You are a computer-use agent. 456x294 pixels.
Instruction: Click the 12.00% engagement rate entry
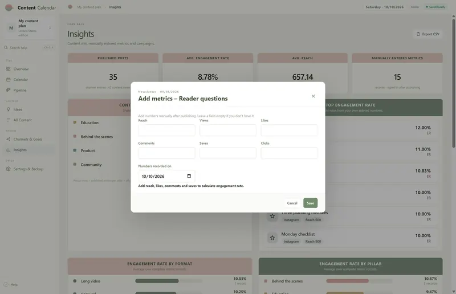point(423,128)
